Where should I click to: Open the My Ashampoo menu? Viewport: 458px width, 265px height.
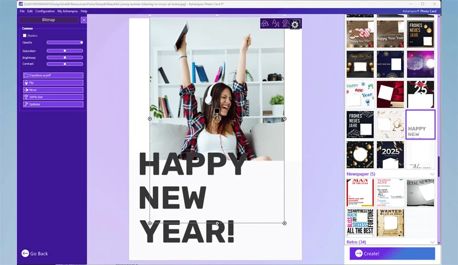67,11
